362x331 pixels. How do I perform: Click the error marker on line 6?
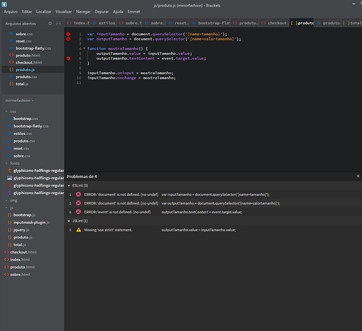click(x=68, y=58)
